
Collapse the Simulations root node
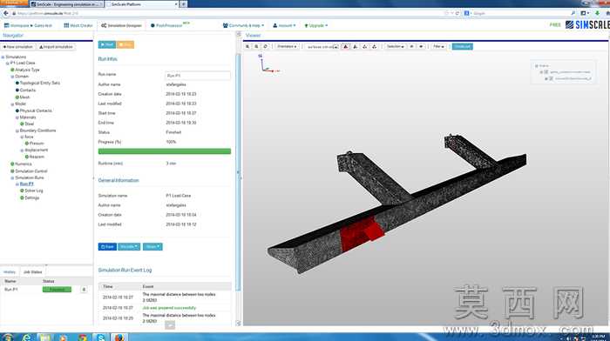tap(3, 57)
